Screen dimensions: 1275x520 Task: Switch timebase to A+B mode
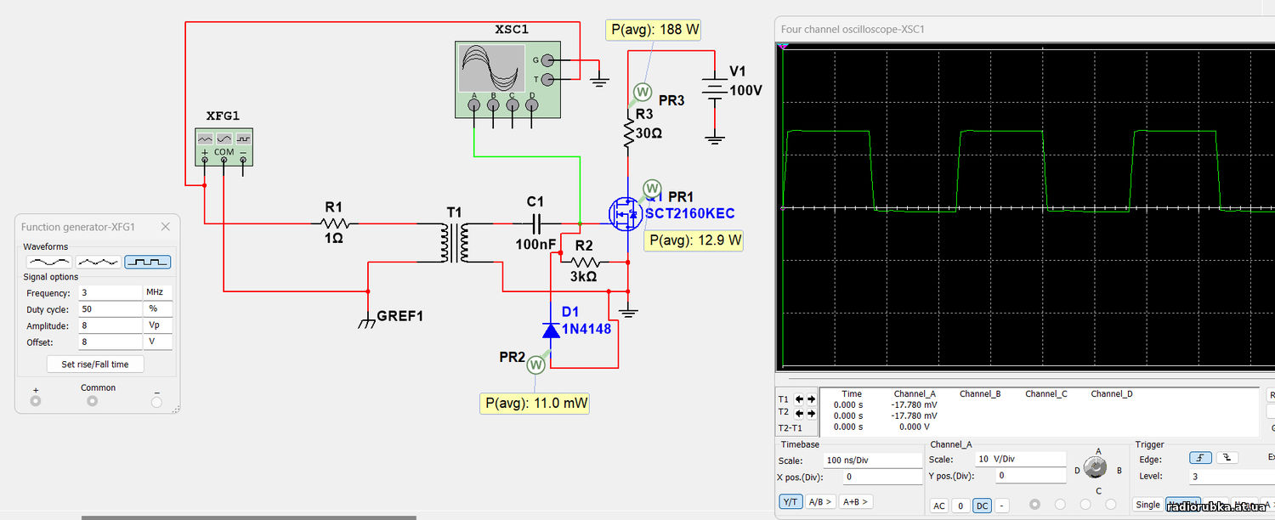click(856, 502)
